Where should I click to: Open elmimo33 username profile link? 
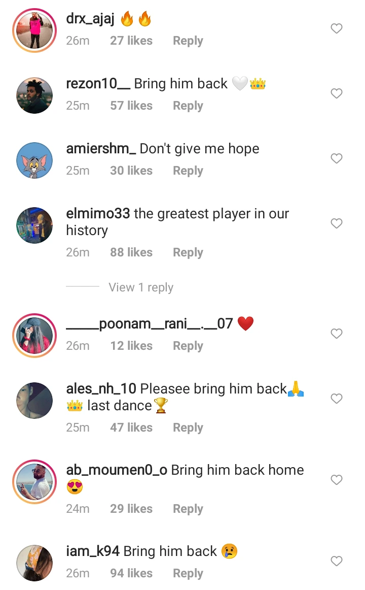click(x=98, y=214)
